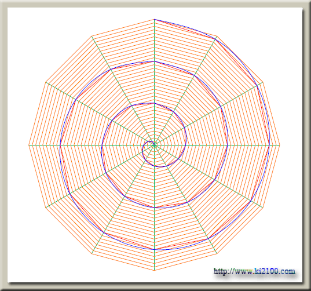Click the http://www.ki2100.com watermark link
The image size is (311, 291).
pyautogui.click(x=254, y=271)
